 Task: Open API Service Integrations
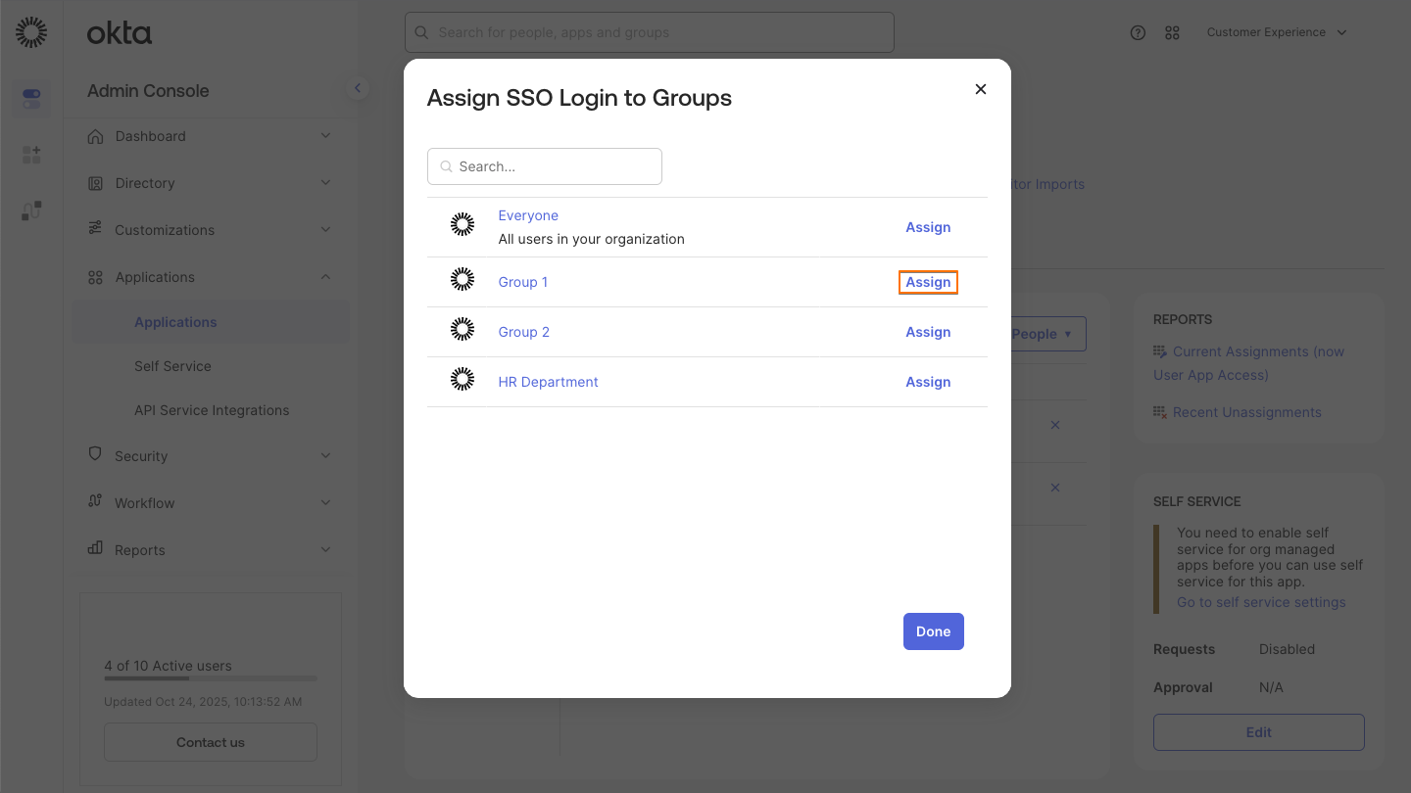tap(211, 409)
